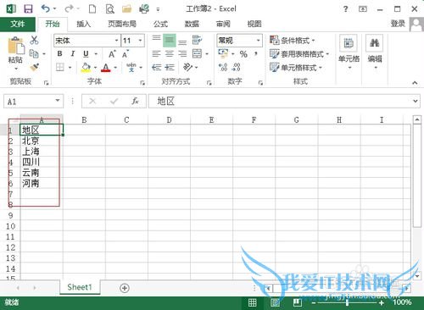Undo the last action
Viewport: 424px width, 310px height.
tap(46, 9)
